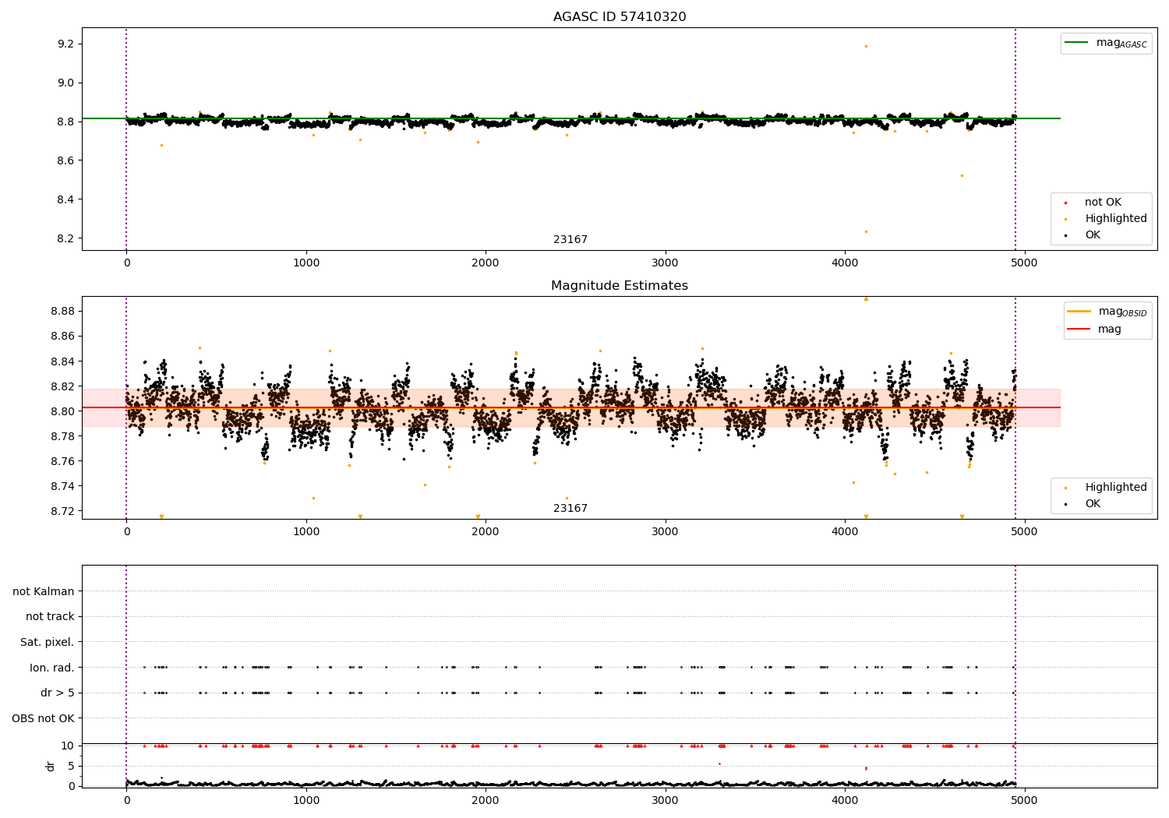Click the 8.88 y-axis tick label
Image resolution: width=1169 pixels, height=818 pixels.
62,312
